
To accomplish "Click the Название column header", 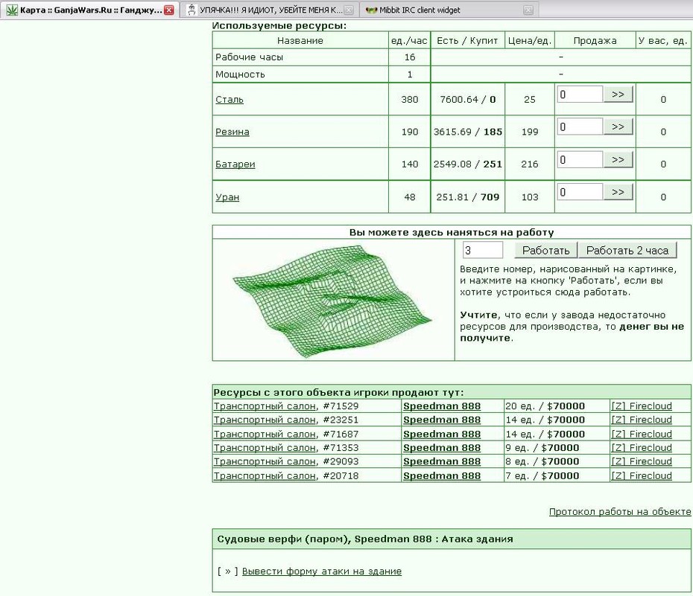I will click(x=300, y=41).
